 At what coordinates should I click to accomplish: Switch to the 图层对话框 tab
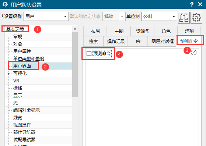(163, 42)
